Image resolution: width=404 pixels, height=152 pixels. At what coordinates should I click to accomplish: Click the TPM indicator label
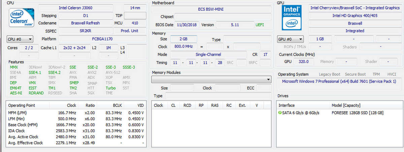[x=376, y=74]
